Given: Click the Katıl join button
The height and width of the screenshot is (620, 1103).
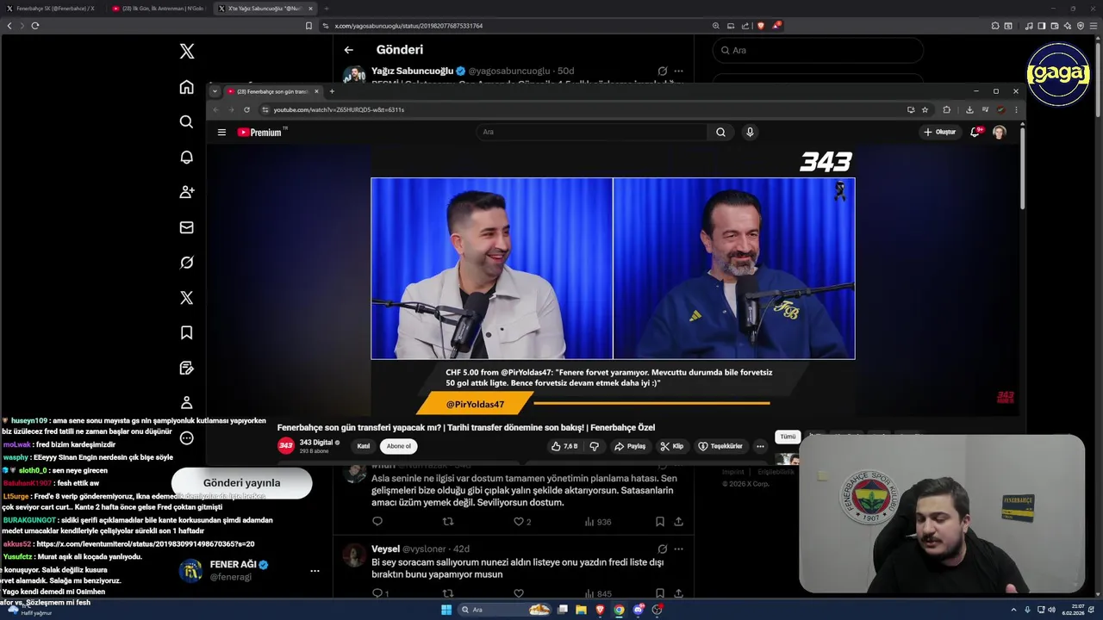Looking at the screenshot, I should click(364, 446).
